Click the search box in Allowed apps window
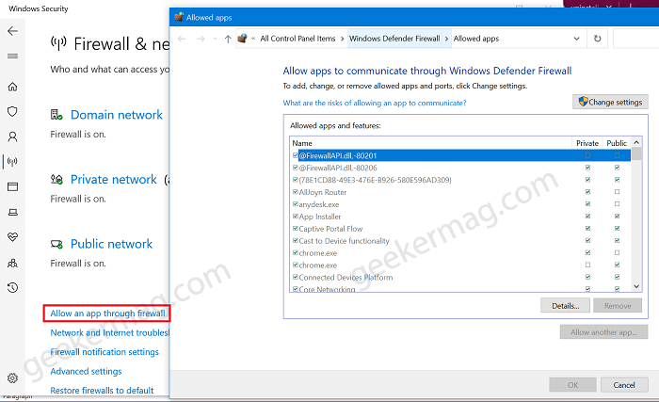 coord(635,39)
